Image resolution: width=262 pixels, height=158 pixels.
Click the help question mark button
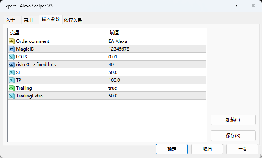pos(236,6)
